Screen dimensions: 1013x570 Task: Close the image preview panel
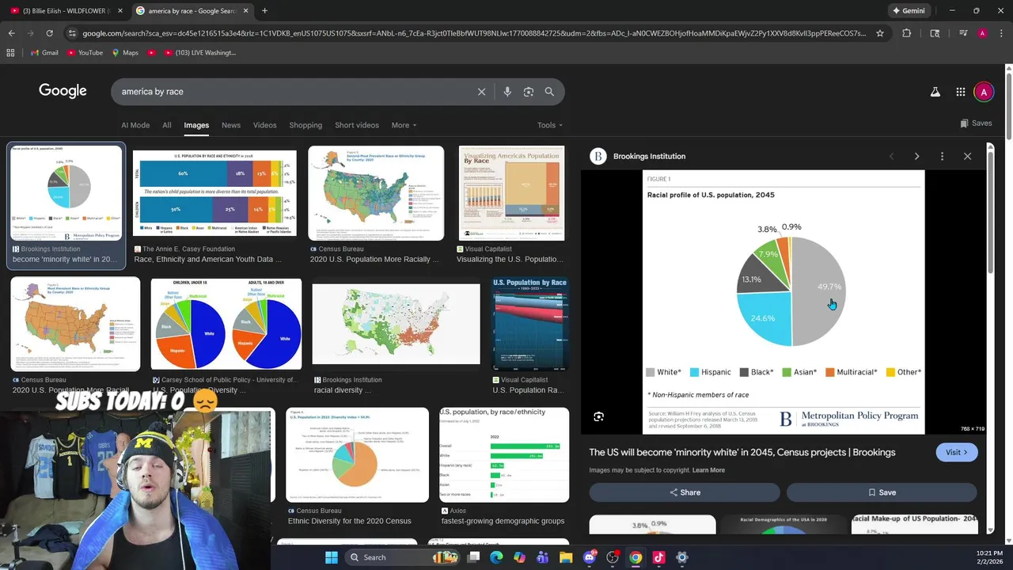point(967,156)
